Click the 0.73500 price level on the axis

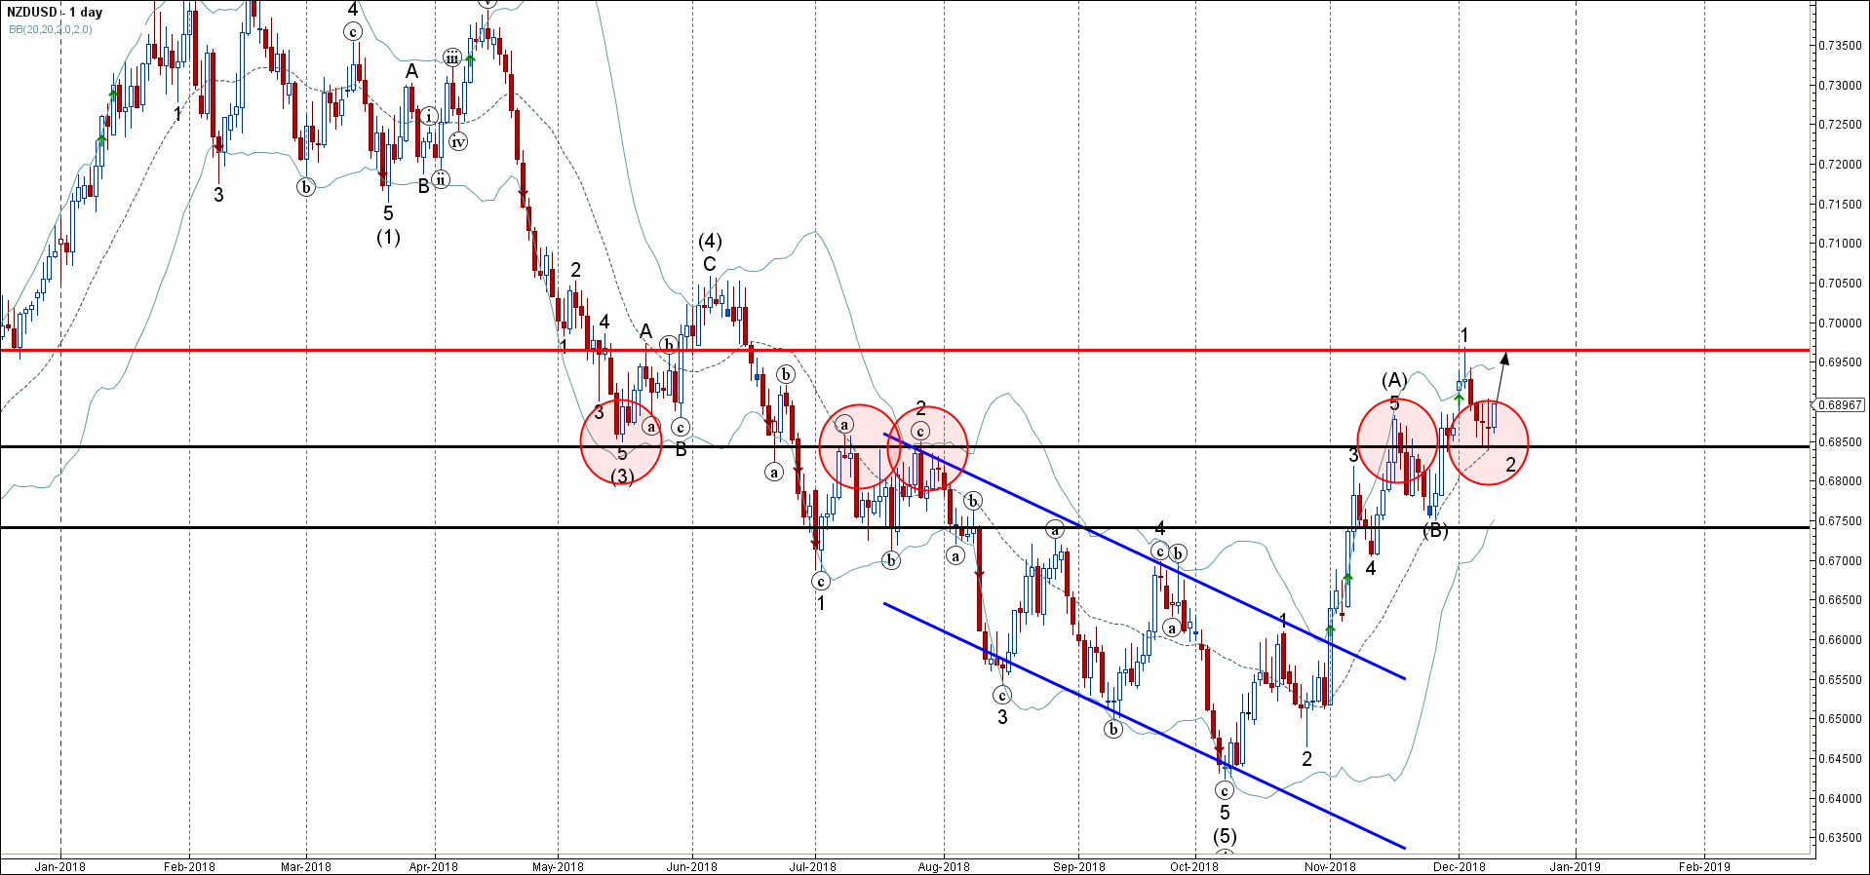pos(1840,46)
